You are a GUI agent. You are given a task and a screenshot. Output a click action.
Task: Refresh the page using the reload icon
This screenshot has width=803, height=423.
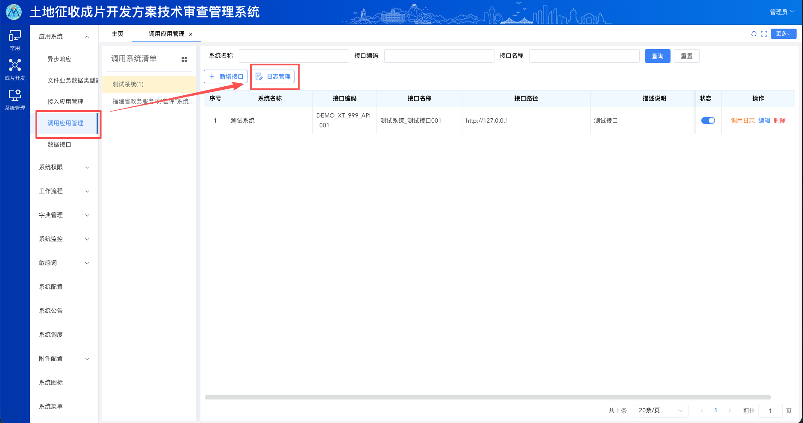(x=753, y=34)
